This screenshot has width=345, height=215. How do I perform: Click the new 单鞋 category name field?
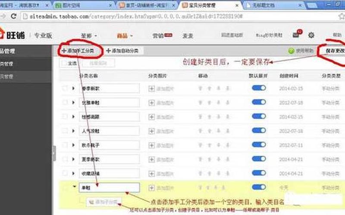[109, 188]
